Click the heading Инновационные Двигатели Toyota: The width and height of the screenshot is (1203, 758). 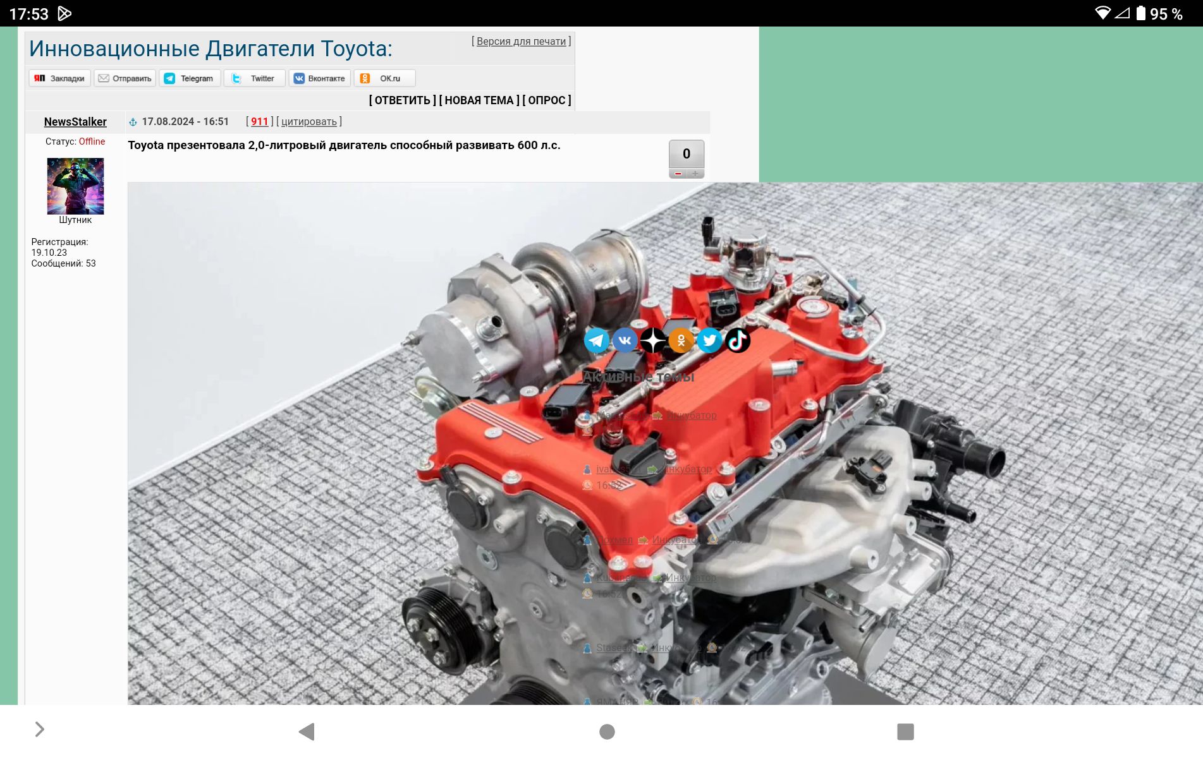pyautogui.click(x=211, y=49)
